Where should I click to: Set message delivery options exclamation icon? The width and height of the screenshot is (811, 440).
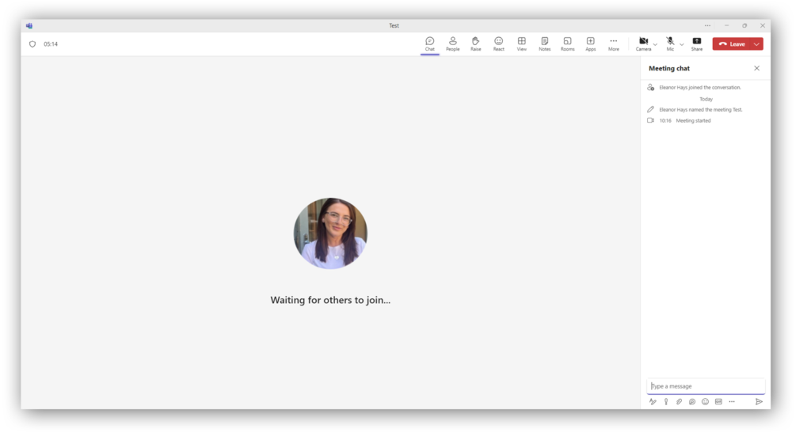point(666,402)
